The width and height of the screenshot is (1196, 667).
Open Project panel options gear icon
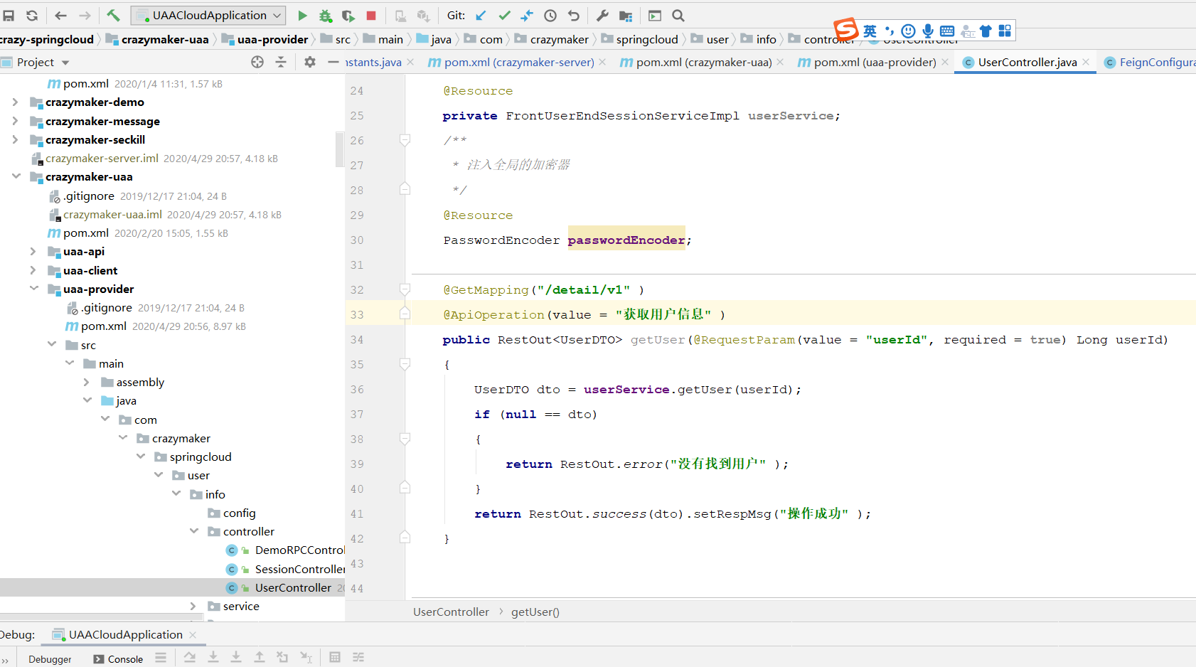[x=310, y=63]
